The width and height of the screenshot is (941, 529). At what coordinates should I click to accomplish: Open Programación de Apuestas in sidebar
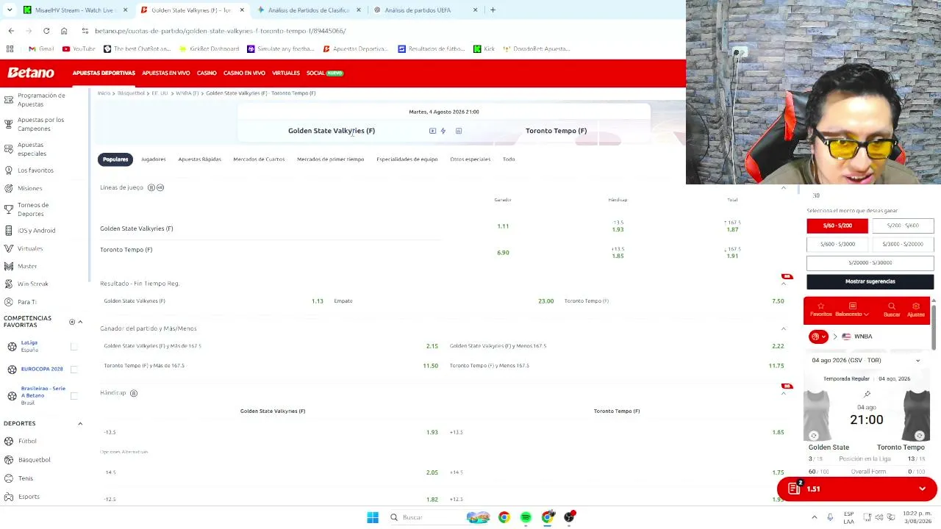coord(41,100)
